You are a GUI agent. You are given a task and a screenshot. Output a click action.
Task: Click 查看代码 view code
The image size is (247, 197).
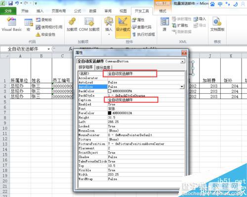coord(142,27)
